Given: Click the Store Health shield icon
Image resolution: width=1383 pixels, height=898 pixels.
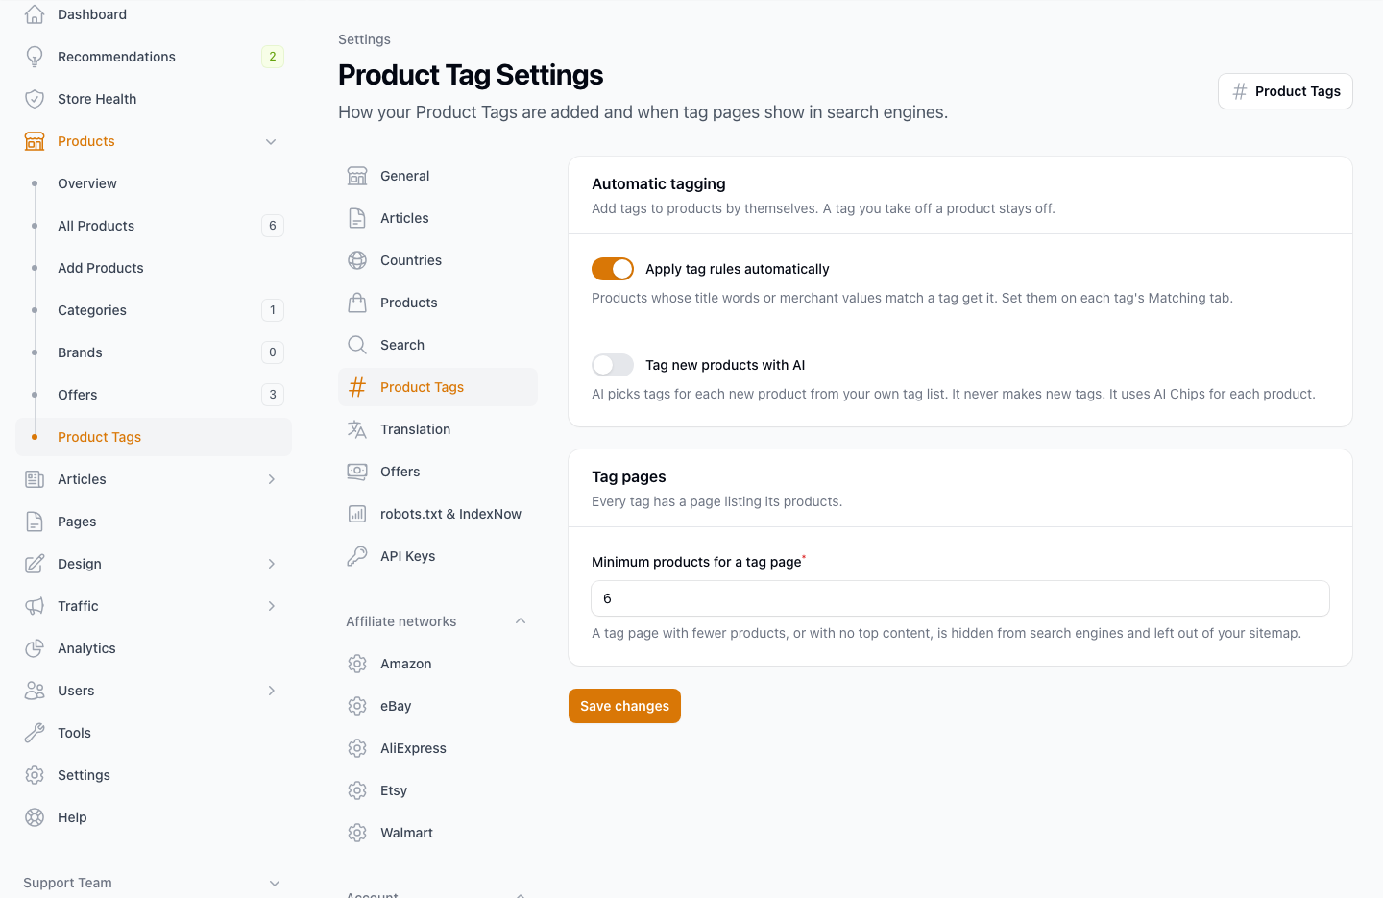Looking at the screenshot, I should pos(35,99).
